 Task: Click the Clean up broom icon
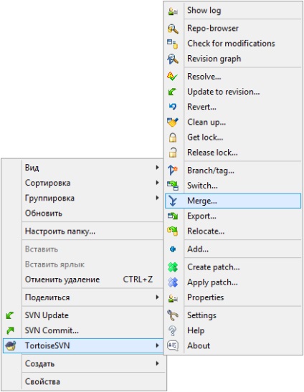[172, 122]
